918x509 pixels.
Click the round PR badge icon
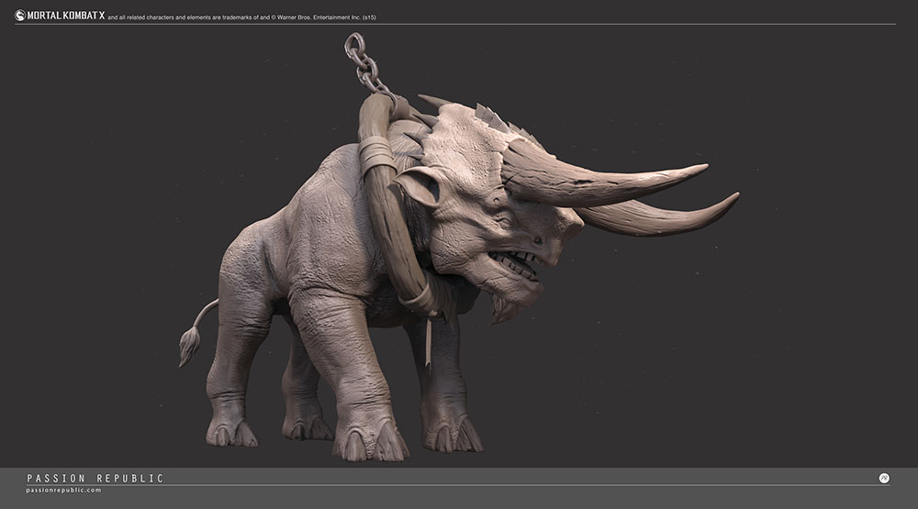click(x=884, y=478)
